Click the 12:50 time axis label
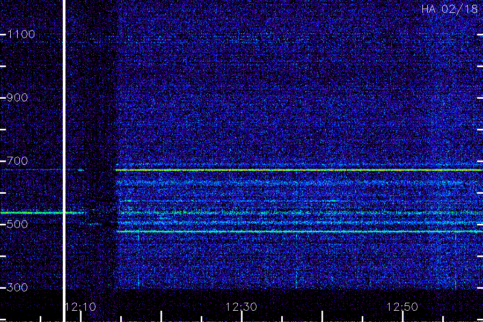483x322 pixels. click(x=402, y=307)
